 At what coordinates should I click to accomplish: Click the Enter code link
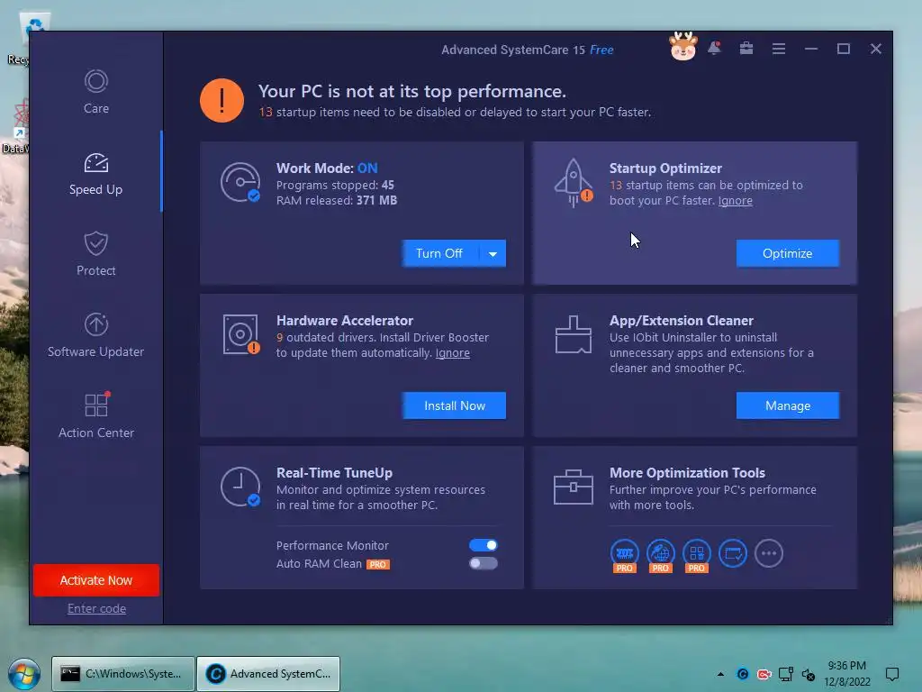96,608
